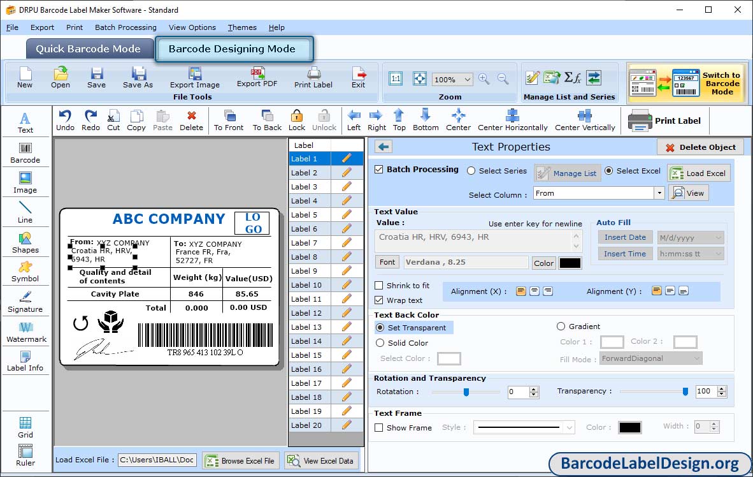753x477 pixels.
Task: Click the edit pencil for Label 5
Action: point(347,214)
